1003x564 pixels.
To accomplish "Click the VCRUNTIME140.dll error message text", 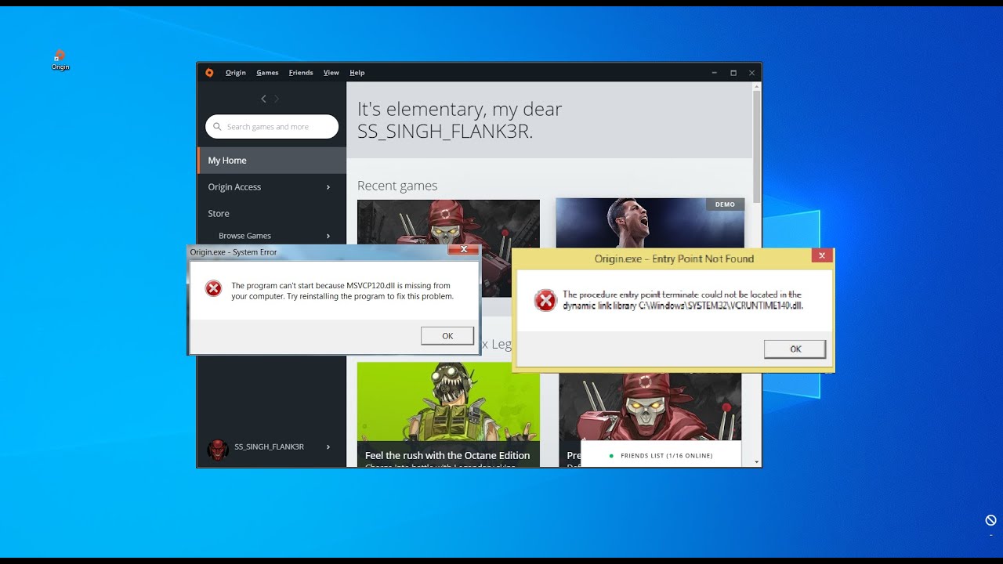I will pyautogui.click(x=683, y=300).
